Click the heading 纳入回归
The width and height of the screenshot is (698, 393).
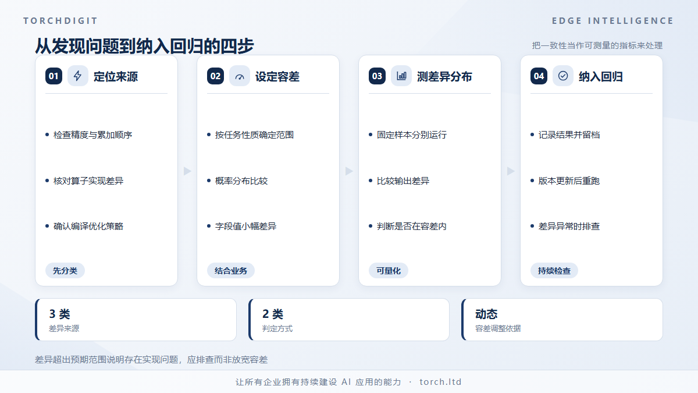pos(601,76)
